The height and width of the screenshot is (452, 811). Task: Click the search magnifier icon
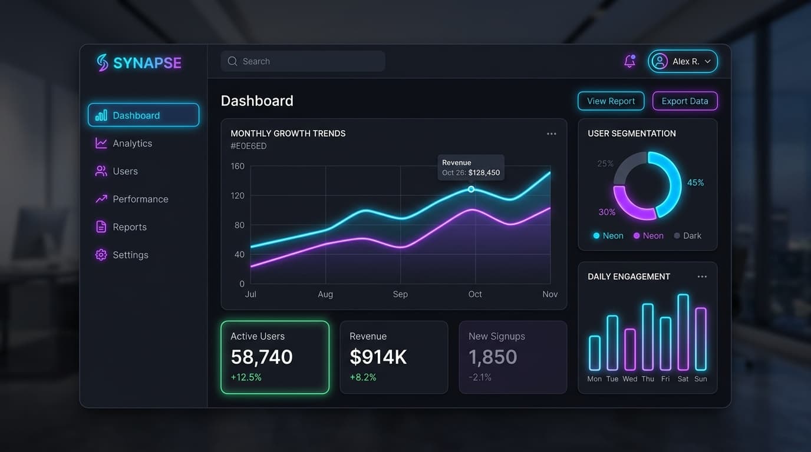tap(232, 61)
